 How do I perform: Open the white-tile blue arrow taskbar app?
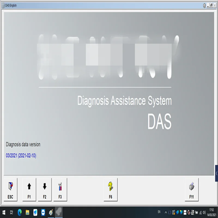35,213
